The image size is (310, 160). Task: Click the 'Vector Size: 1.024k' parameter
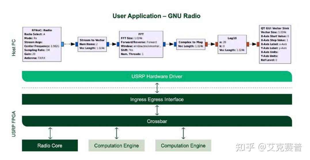click(x=274, y=32)
